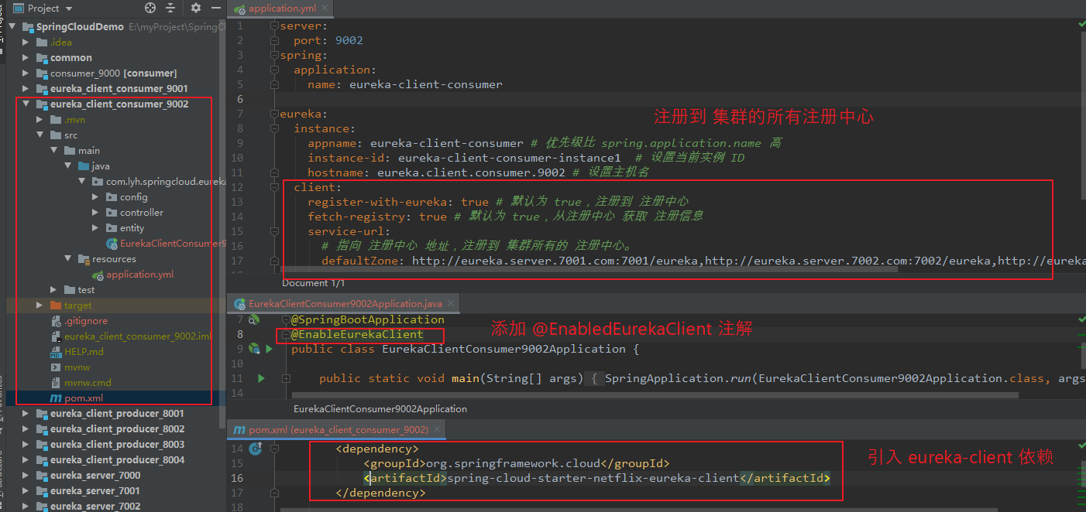Collapse the main folder
This screenshot has height=512, width=1086.
(x=53, y=151)
